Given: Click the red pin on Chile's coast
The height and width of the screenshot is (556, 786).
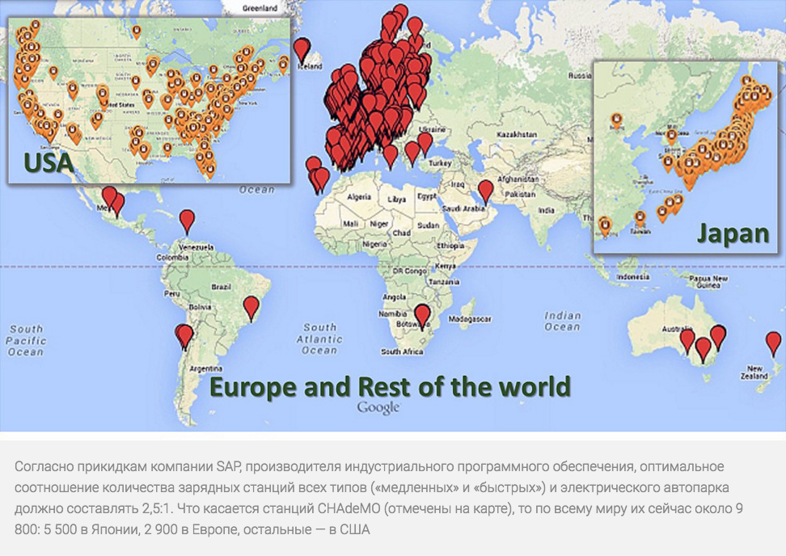Looking at the screenshot, I should click(x=185, y=335).
